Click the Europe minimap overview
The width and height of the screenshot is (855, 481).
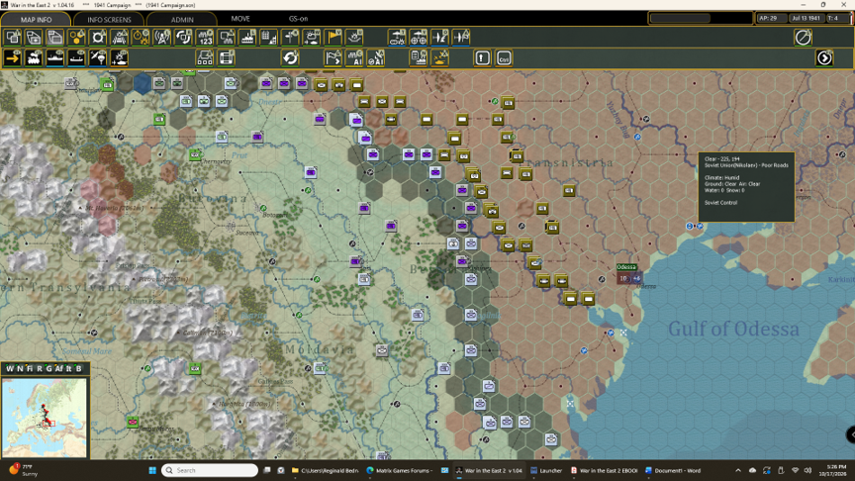coord(45,418)
